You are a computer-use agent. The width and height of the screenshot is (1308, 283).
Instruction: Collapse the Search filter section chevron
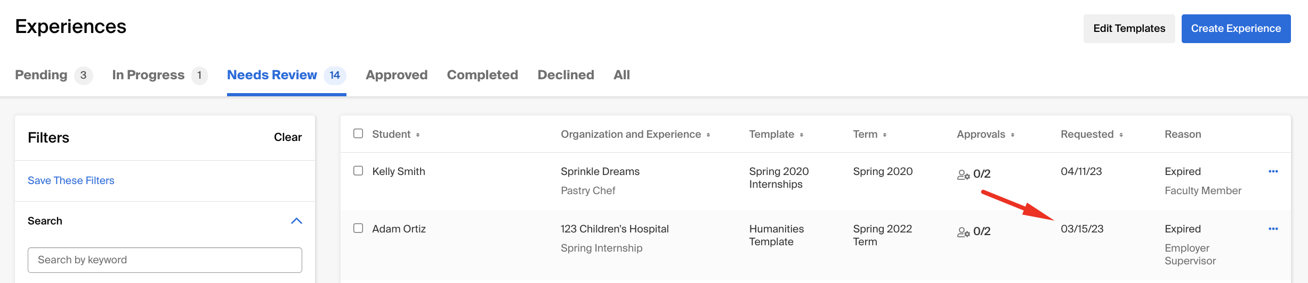(296, 221)
